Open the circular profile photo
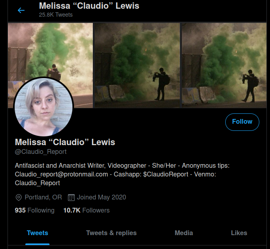Screen dimensions: 270x249 click(x=44, y=107)
